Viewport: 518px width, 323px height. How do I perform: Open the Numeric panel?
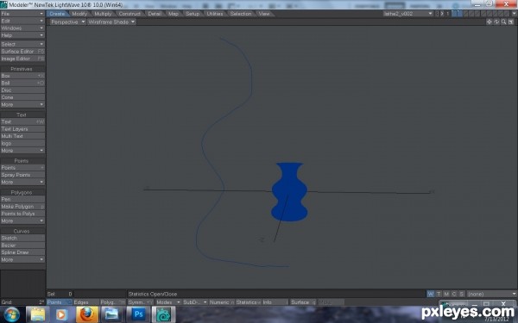[222, 302]
